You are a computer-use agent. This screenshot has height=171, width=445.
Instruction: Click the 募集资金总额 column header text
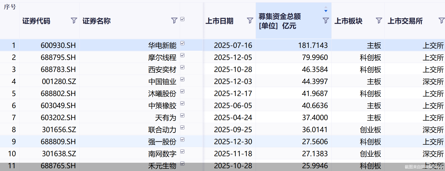(x=279, y=21)
